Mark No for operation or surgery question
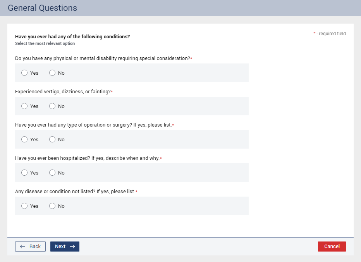361x262 pixels. [x=52, y=139]
